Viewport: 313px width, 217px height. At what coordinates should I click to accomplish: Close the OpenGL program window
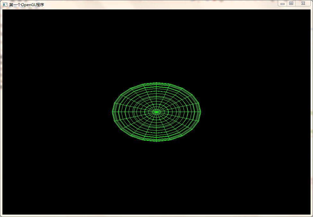pyautogui.click(x=303, y=4)
